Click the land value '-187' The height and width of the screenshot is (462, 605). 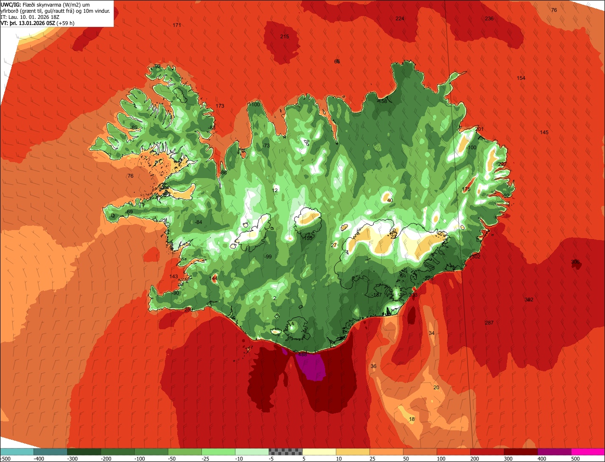pos(377,295)
